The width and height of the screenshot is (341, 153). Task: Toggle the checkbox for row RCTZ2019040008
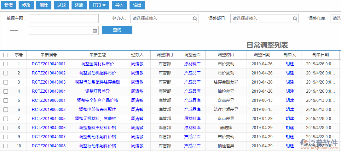(6, 146)
